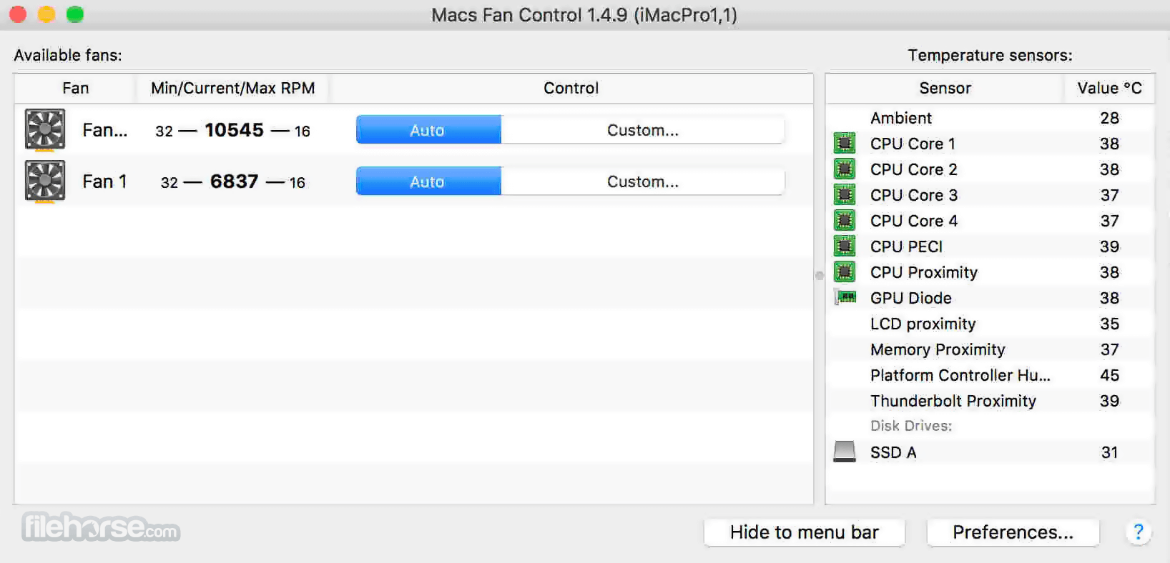Click the fan icon beside Fan 1
This screenshot has height=563, width=1170.
click(45, 181)
